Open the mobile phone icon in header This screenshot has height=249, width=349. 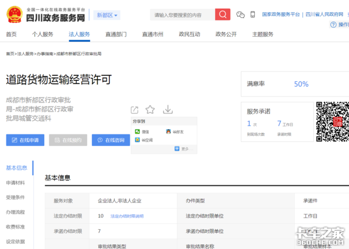tap(252, 15)
